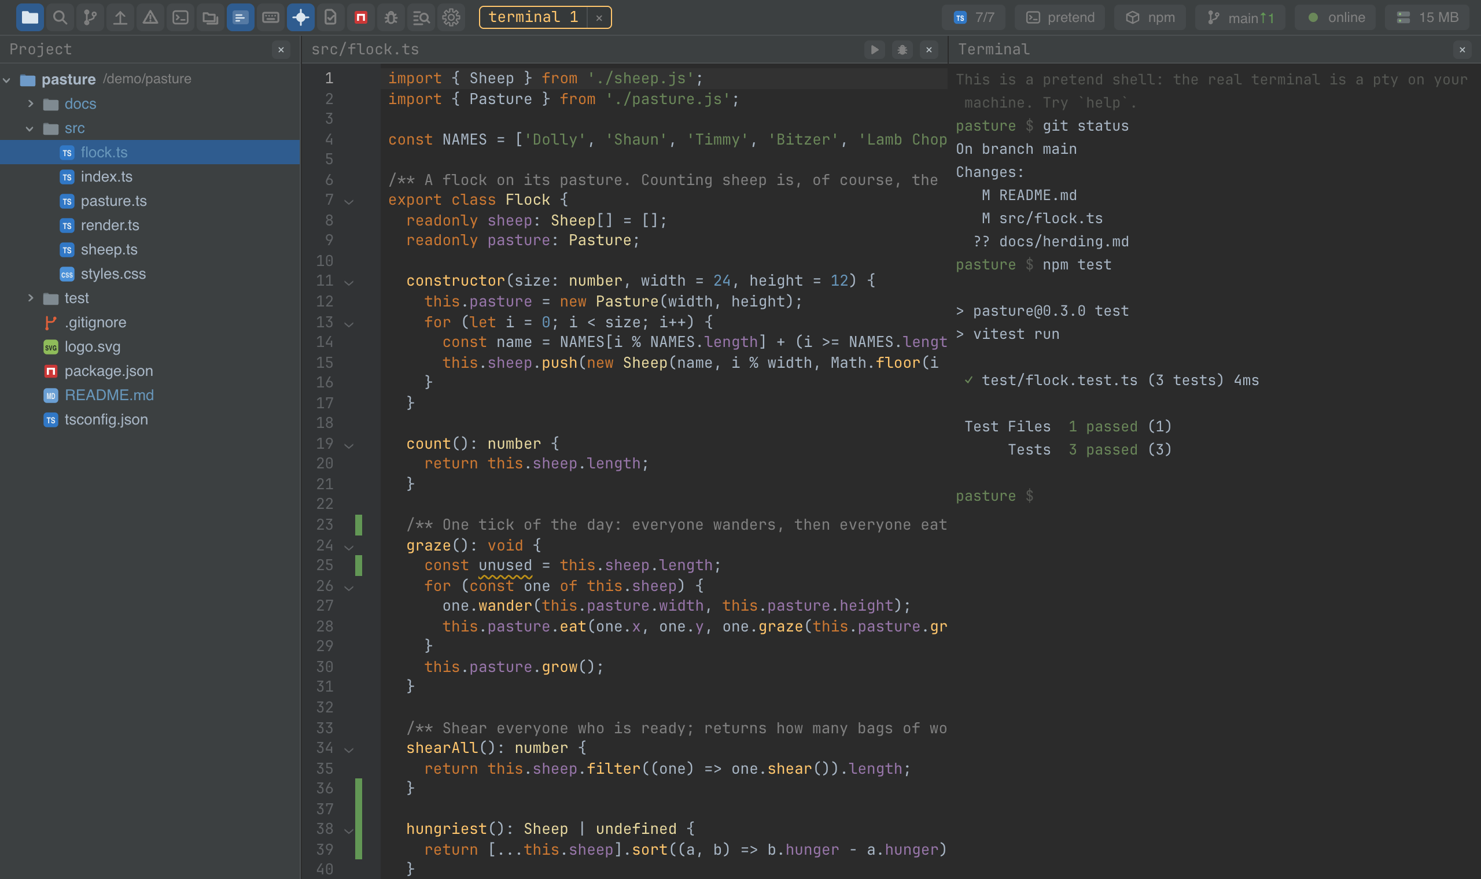Open the terminal prompt toolbar icon
The image size is (1481, 879).
[180, 17]
